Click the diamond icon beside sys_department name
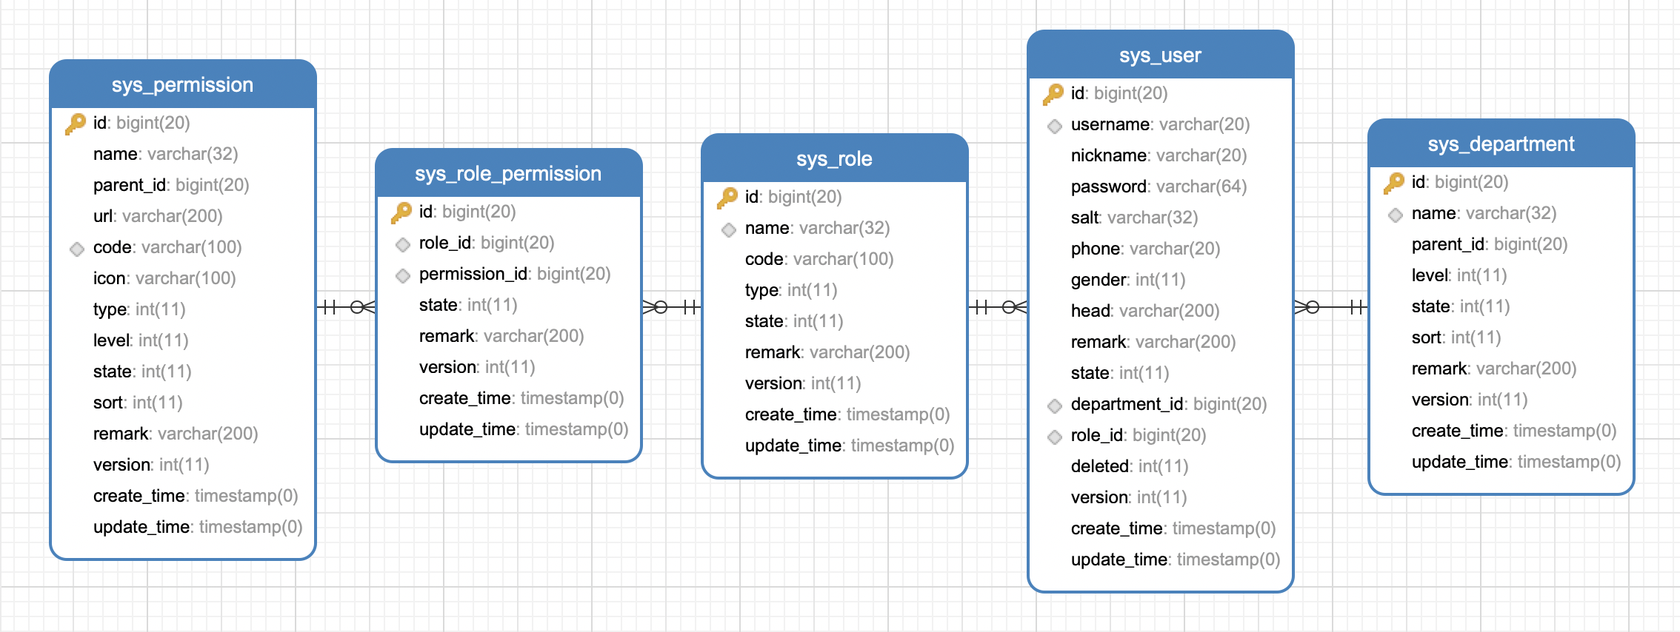1680x632 pixels. click(x=1396, y=215)
